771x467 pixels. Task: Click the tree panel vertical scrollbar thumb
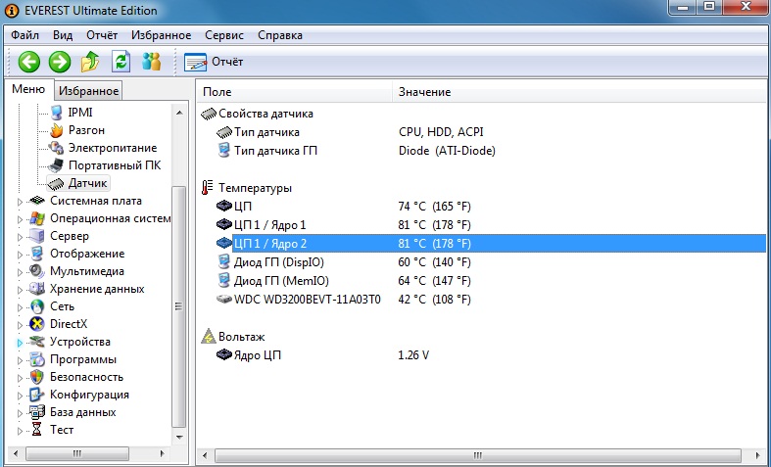tap(179, 306)
